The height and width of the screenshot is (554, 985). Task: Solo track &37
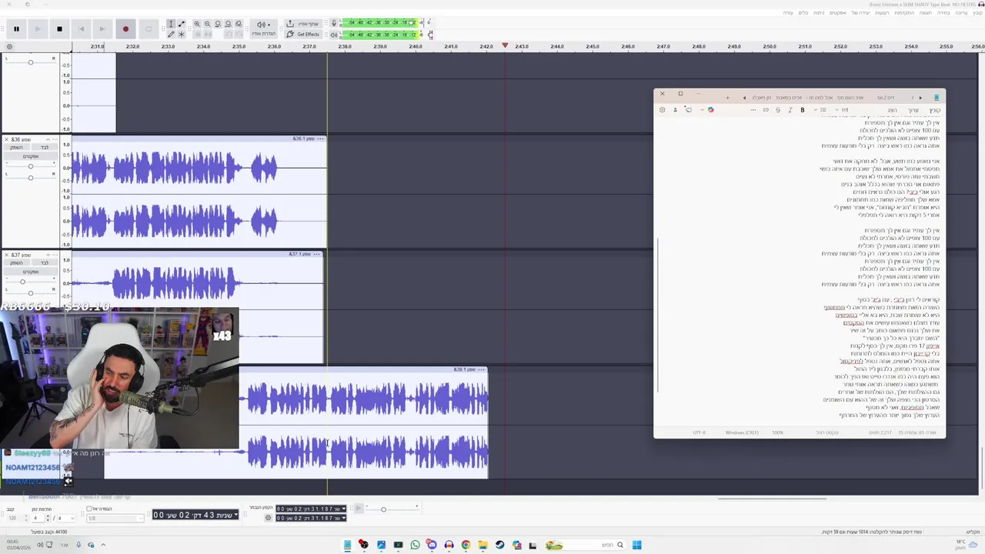[45, 262]
